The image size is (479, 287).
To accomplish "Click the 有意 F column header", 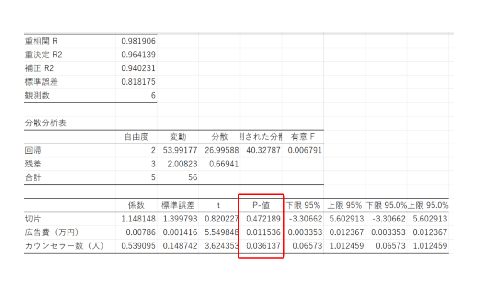I will 303,137.
